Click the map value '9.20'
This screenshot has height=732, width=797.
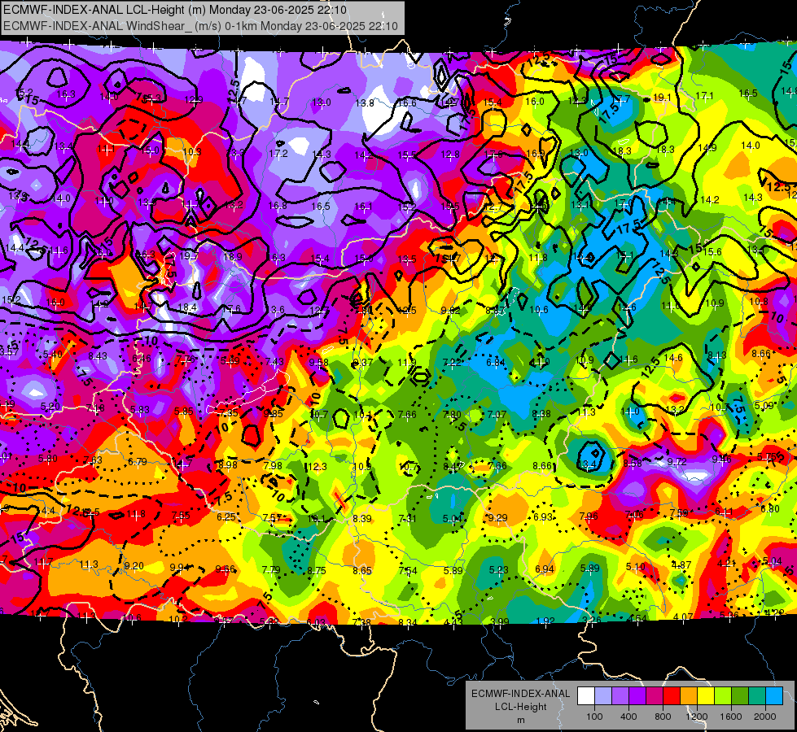134,565
